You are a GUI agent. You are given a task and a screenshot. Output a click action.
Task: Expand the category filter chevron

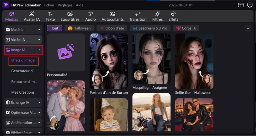pyautogui.click(x=248, y=28)
